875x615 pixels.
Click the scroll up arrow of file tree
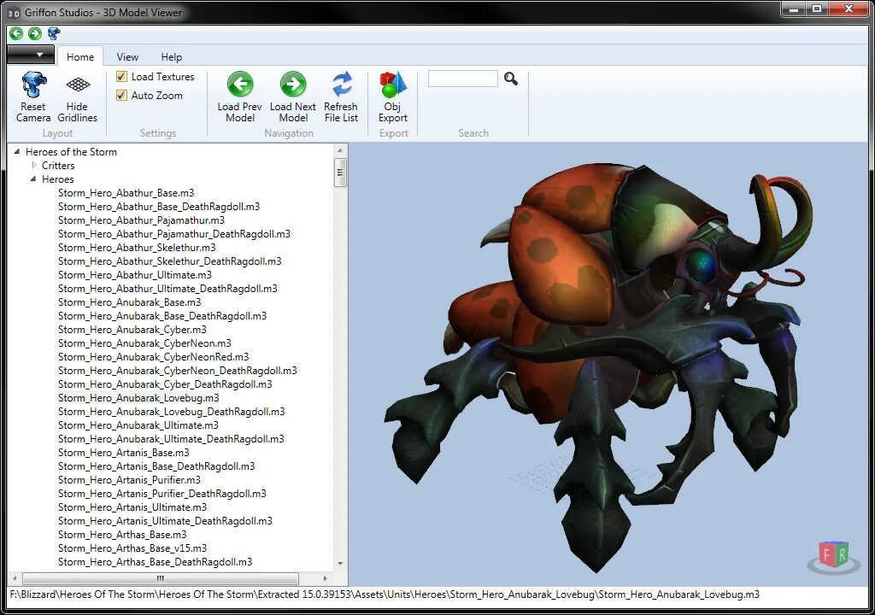pos(340,150)
